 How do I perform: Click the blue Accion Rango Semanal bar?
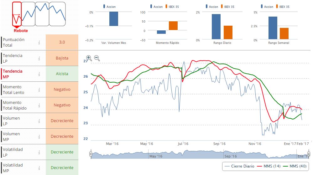pyautogui.click(x=273, y=28)
